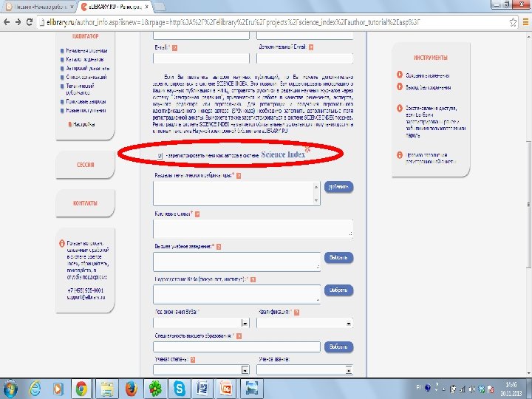Open Google Chrome taskbar icon
Screen dimensions: 532x399
tap(81, 389)
